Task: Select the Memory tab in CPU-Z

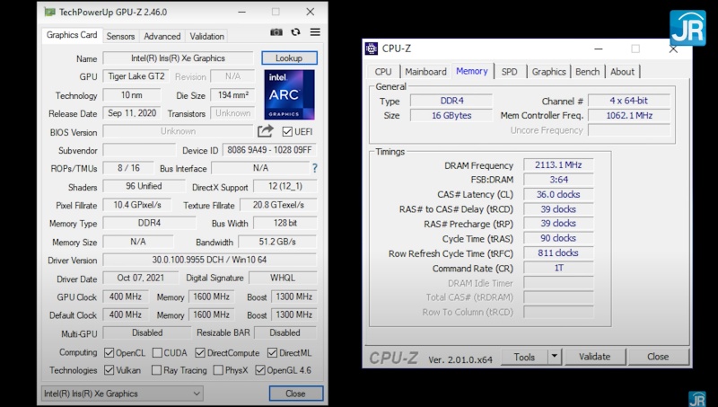Action: pos(472,71)
